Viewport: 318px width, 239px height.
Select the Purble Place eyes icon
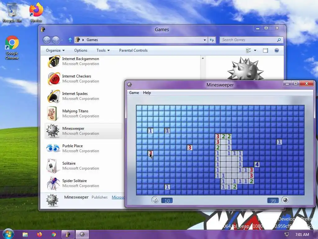pyautogui.click(x=53, y=148)
